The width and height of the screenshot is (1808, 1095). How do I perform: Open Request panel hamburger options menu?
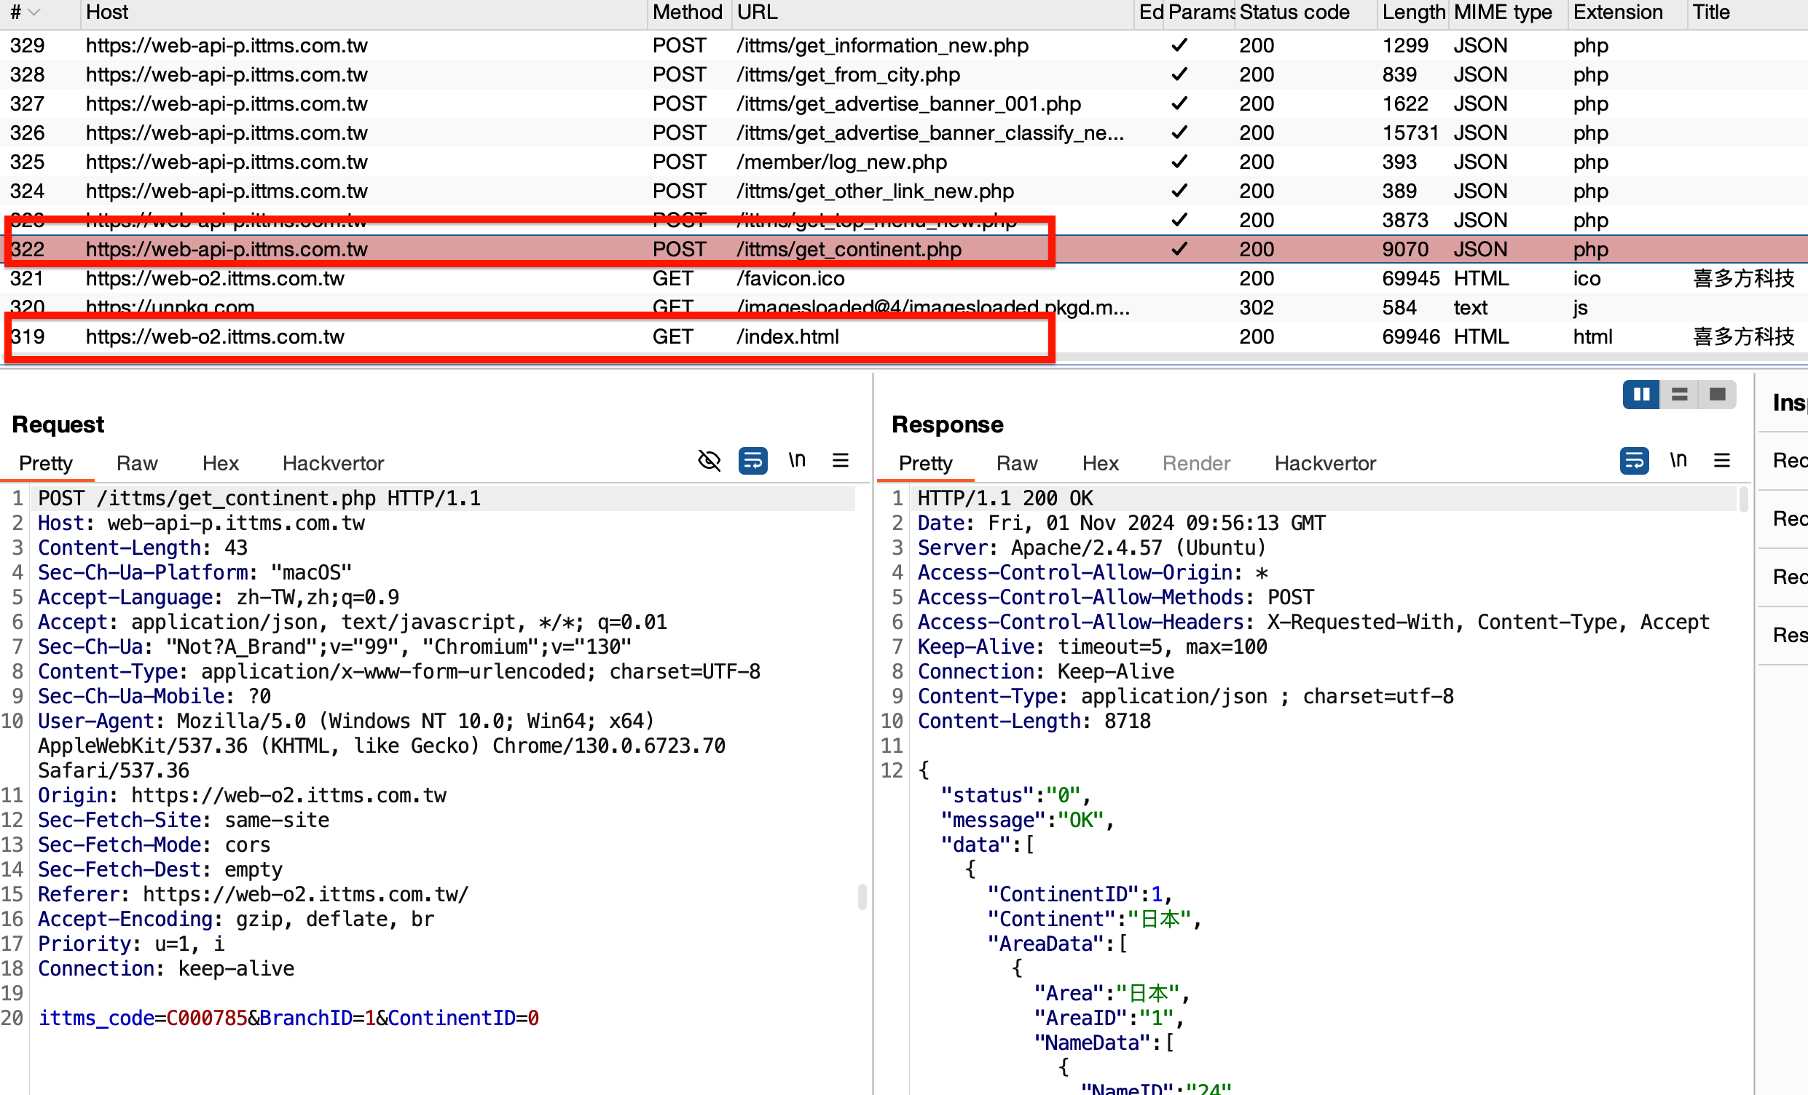(841, 461)
